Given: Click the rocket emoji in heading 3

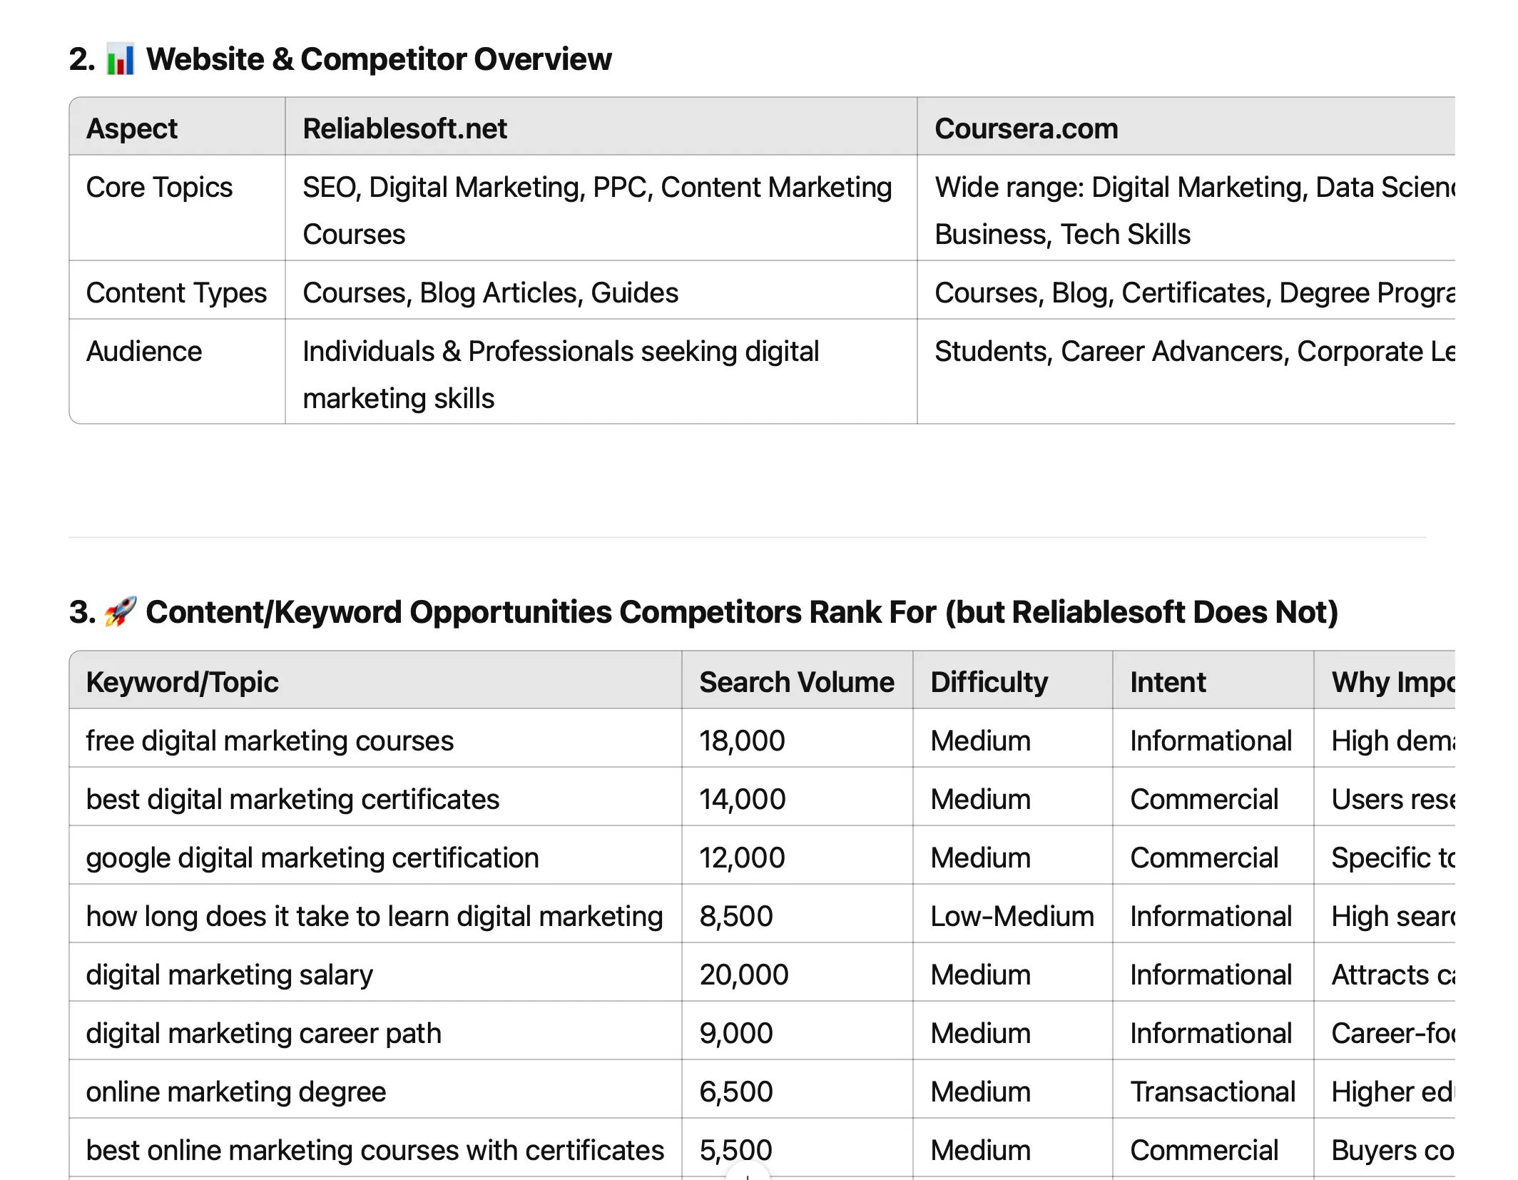Looking at the screenshot, I should [120, 612].
